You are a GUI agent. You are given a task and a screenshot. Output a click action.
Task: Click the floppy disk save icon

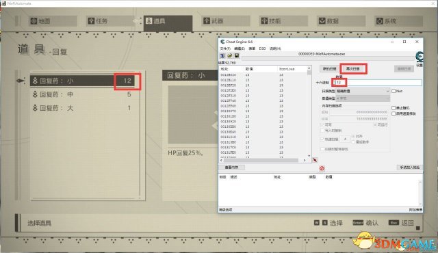coord(237,56)
